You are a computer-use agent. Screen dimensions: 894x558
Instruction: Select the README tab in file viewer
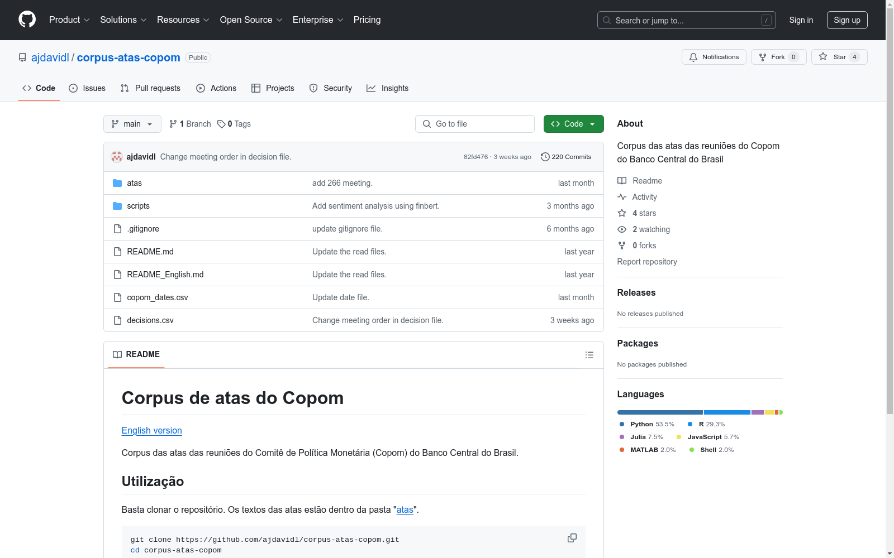[x=136, y=354]
